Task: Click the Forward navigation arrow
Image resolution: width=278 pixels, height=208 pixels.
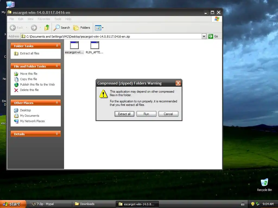Action: pos(34,28)
